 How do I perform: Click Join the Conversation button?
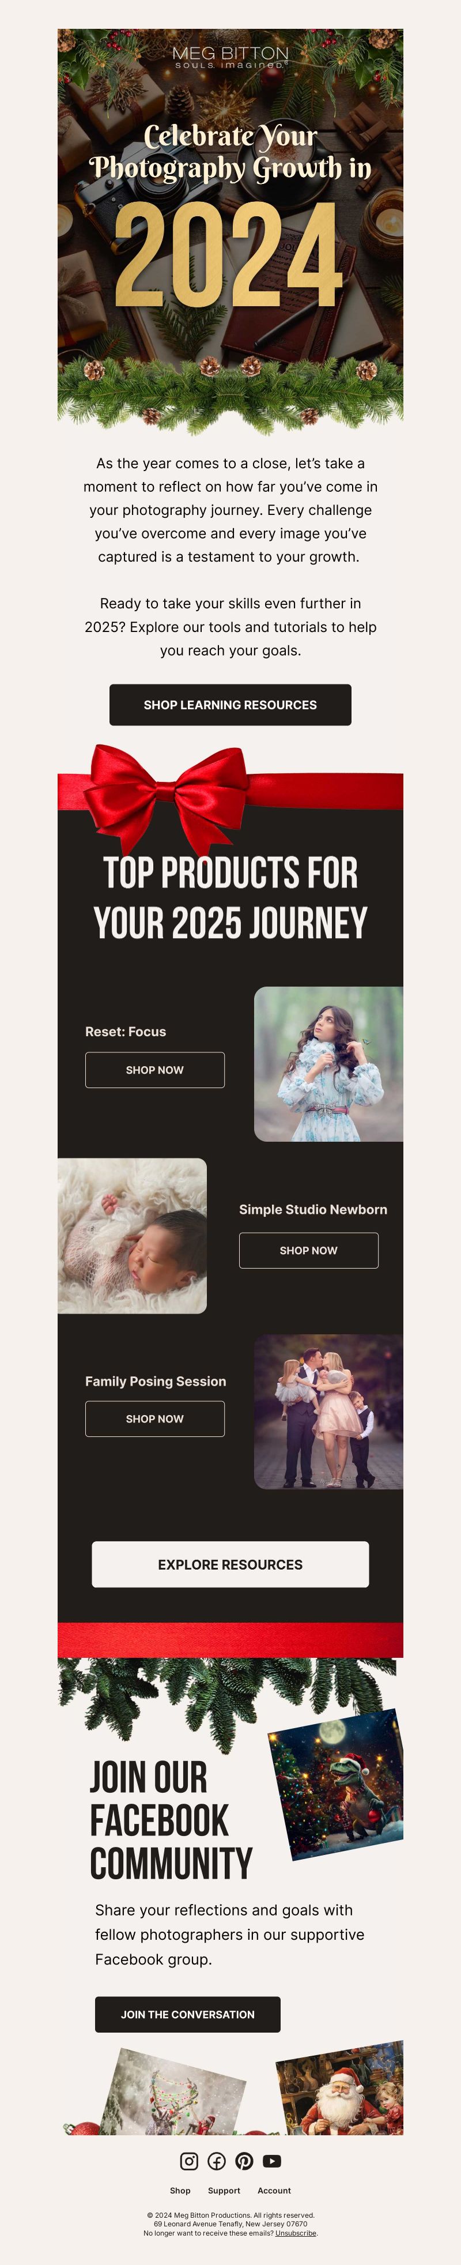pos(188,2014)
